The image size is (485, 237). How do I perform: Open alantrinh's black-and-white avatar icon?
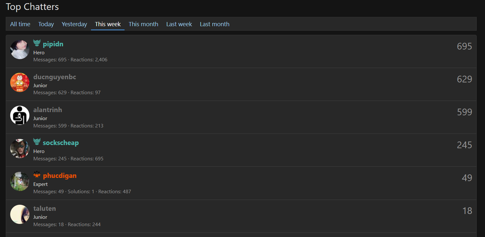20,115
